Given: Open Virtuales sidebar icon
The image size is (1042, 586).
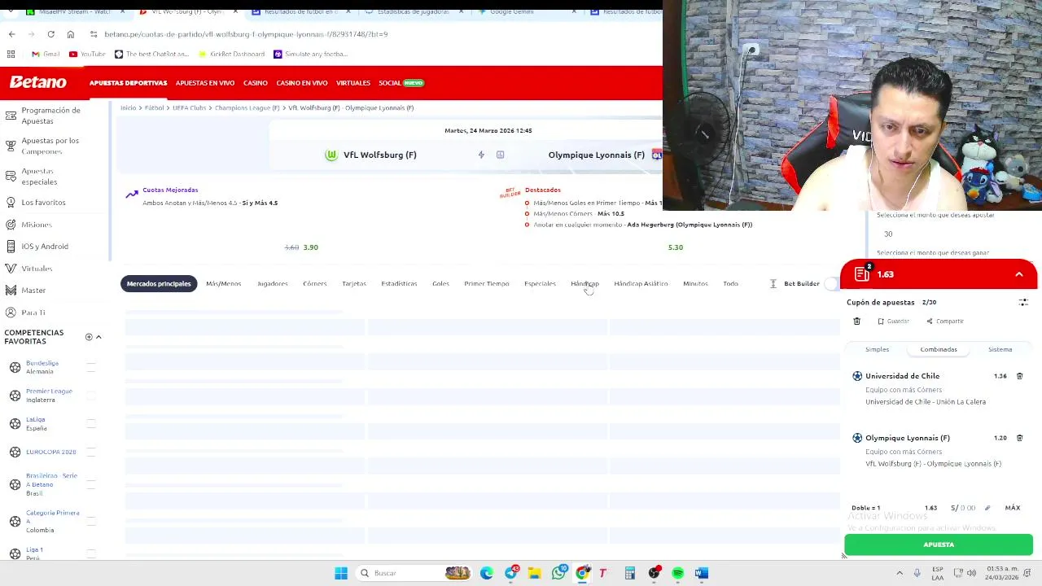Looking at the screenshot, I should tap(11, 268).
